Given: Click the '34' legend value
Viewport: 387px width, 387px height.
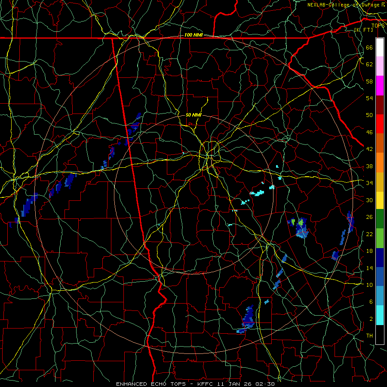Looking at the screenshot, I should coord(369,183).
